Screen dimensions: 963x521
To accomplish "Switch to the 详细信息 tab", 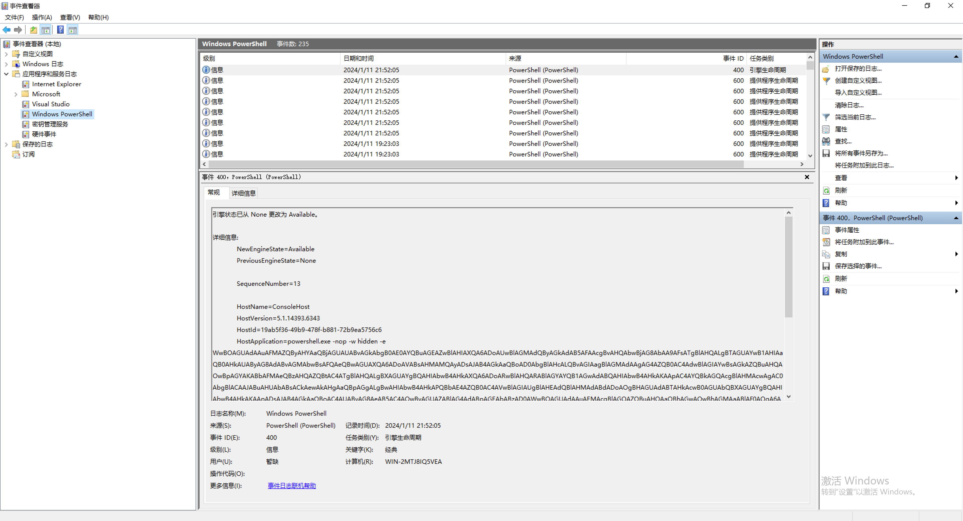I will pos(243,193).
